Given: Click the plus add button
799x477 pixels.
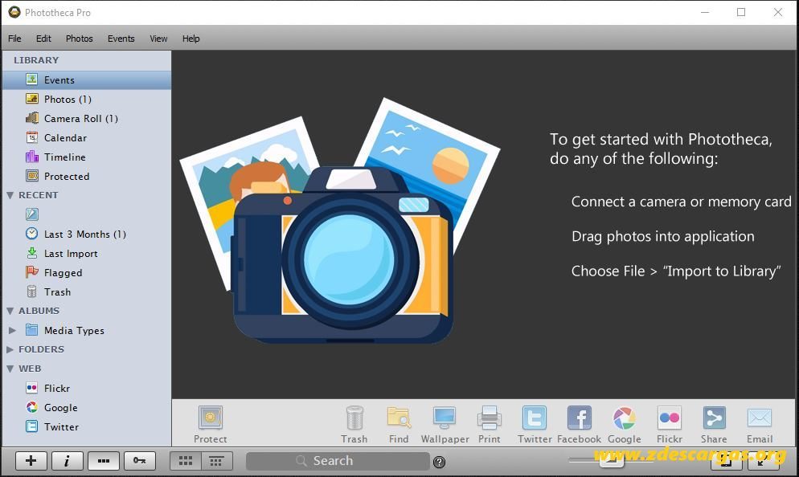Looking at the screenshot, I should point(31,461).
